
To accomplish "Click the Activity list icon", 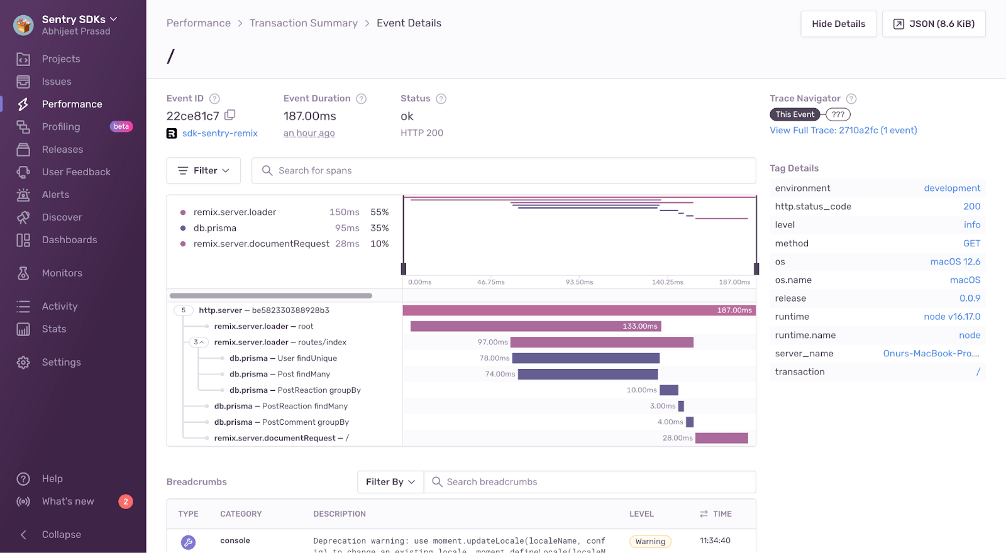I will [23, 307].
